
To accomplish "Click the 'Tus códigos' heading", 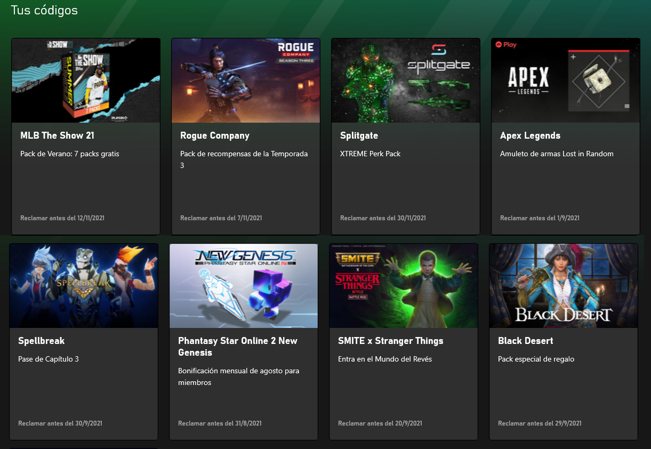I will (44, 10).
